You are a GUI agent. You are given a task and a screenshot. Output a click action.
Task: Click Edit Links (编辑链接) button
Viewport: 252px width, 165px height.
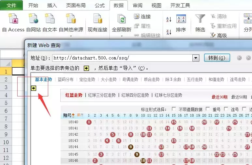click(x=147, y=35)
